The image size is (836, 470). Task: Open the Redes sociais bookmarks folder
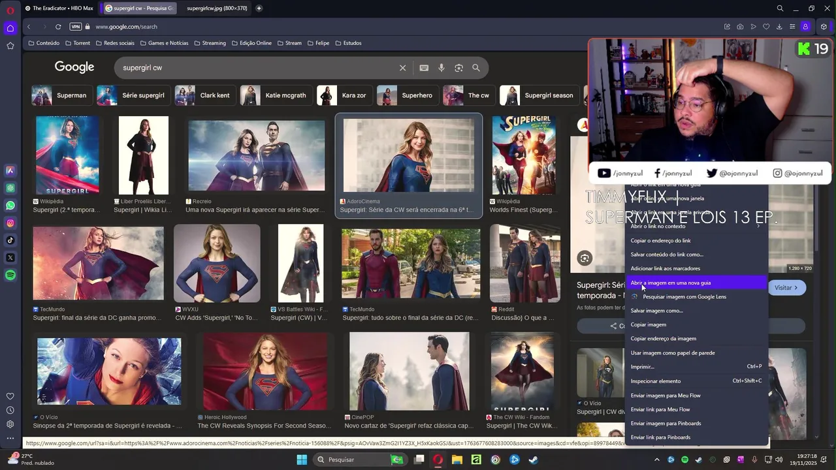[x=115, y=43]
